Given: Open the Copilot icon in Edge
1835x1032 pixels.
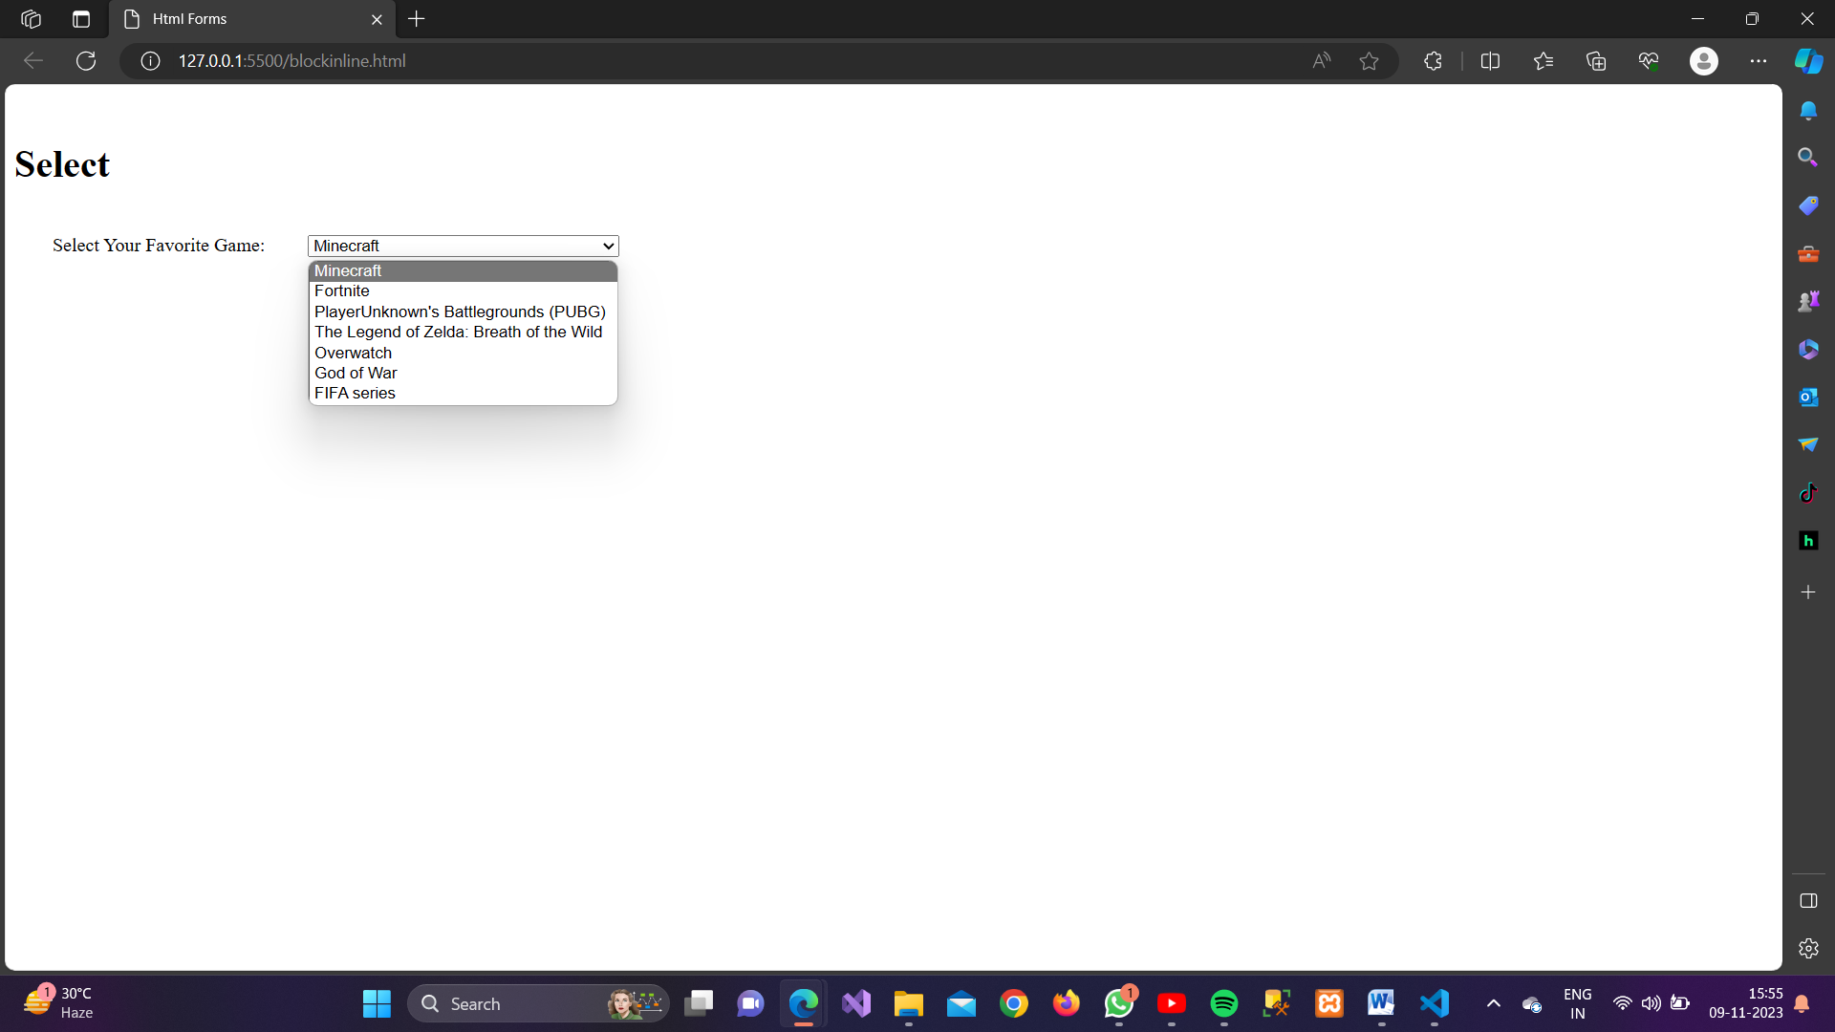Looking at the screenshot, I should pyautogui.click(x=1808, y=61).
